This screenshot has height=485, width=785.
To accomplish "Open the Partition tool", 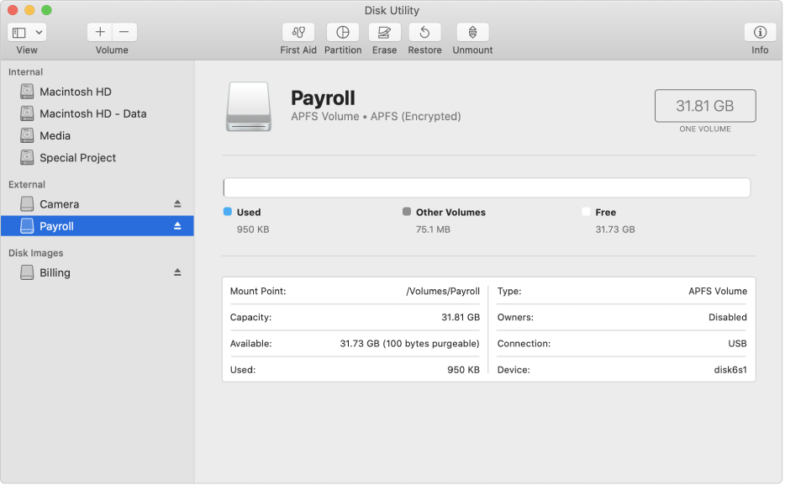I will point(343,33).
